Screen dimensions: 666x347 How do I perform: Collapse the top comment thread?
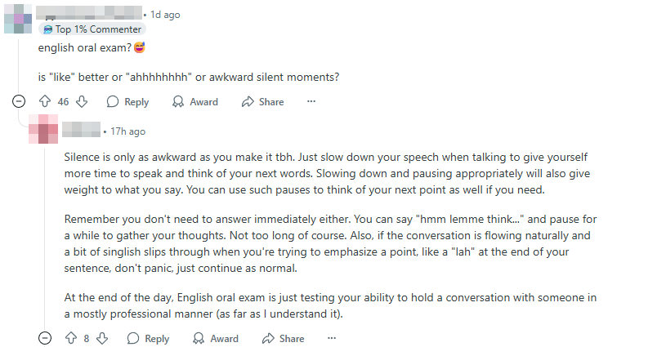click(x=20, y=102)
